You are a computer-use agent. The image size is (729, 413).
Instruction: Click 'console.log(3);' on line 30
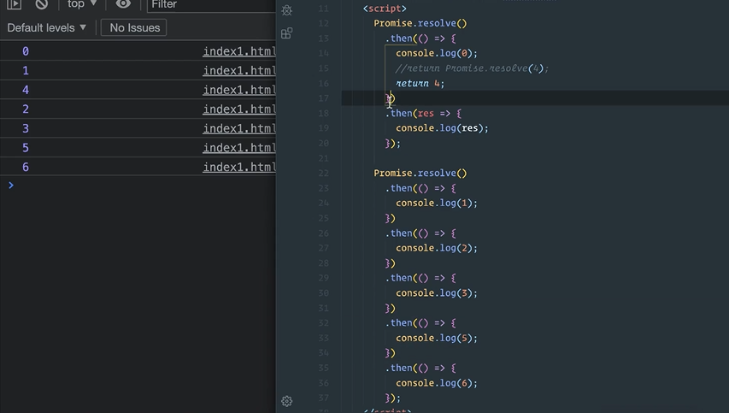(437, 293)
